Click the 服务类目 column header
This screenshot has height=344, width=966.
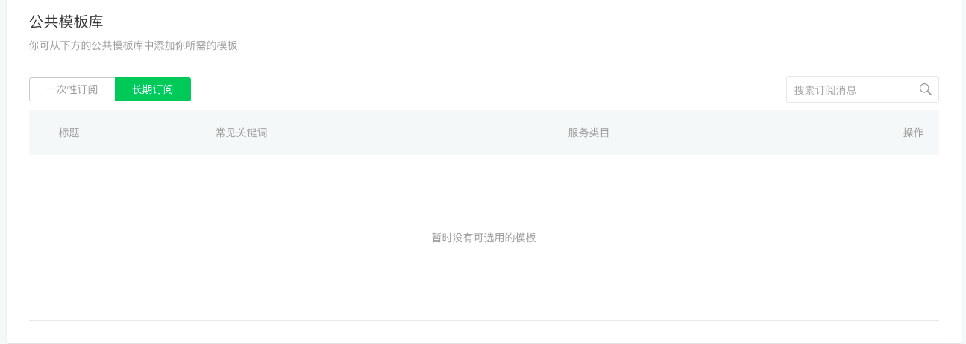589,133
